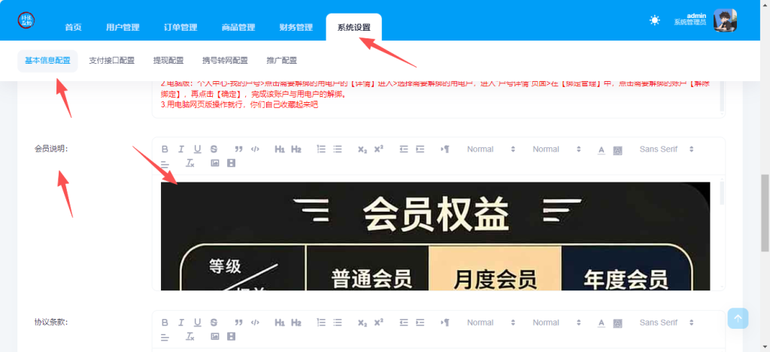Insert code block in 会员说明 editor
Viewport: 770px width, 352px height.
pyautogui.click(x=255, y=149)
